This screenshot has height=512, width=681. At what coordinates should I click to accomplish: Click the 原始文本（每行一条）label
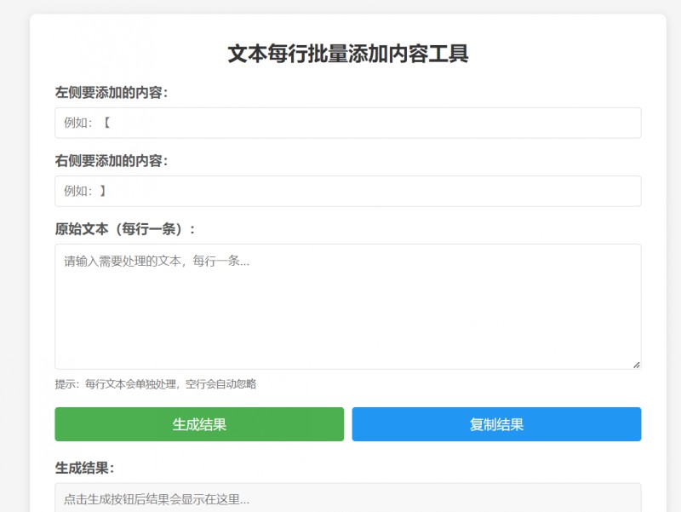(125, 228)
